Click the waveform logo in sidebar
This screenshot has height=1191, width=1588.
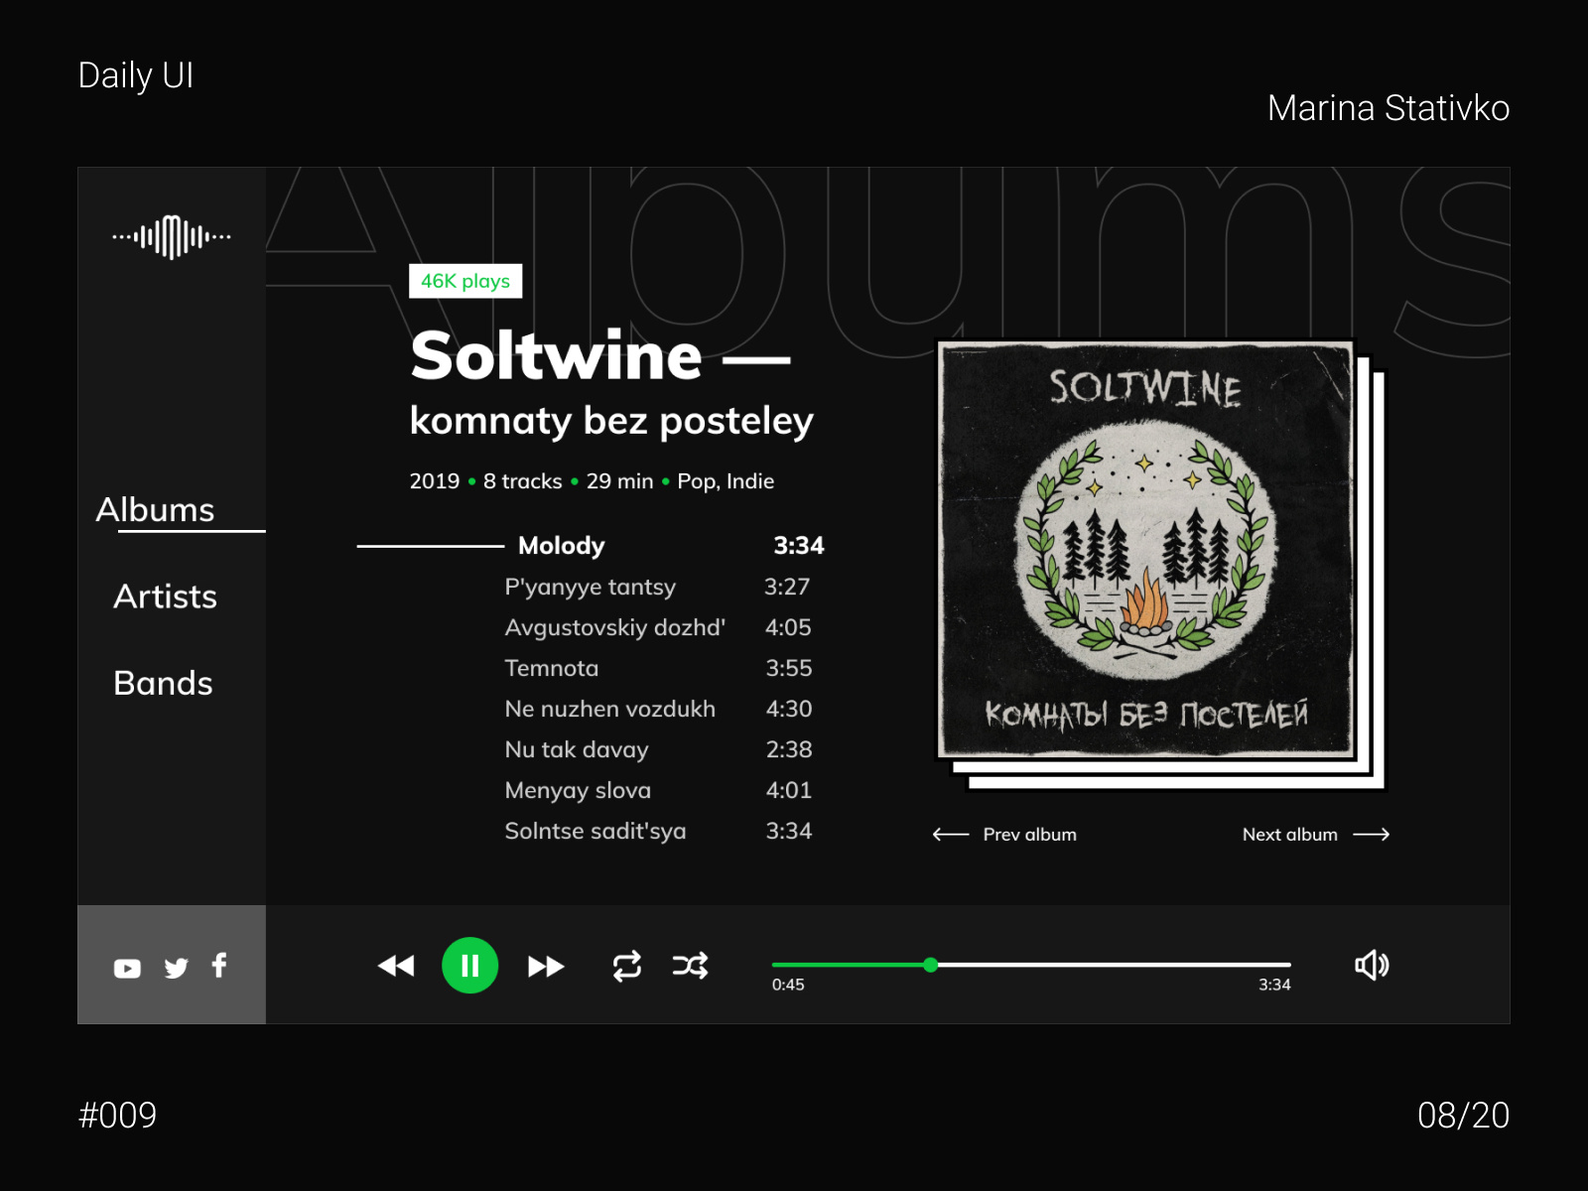(x=172, y=237)
